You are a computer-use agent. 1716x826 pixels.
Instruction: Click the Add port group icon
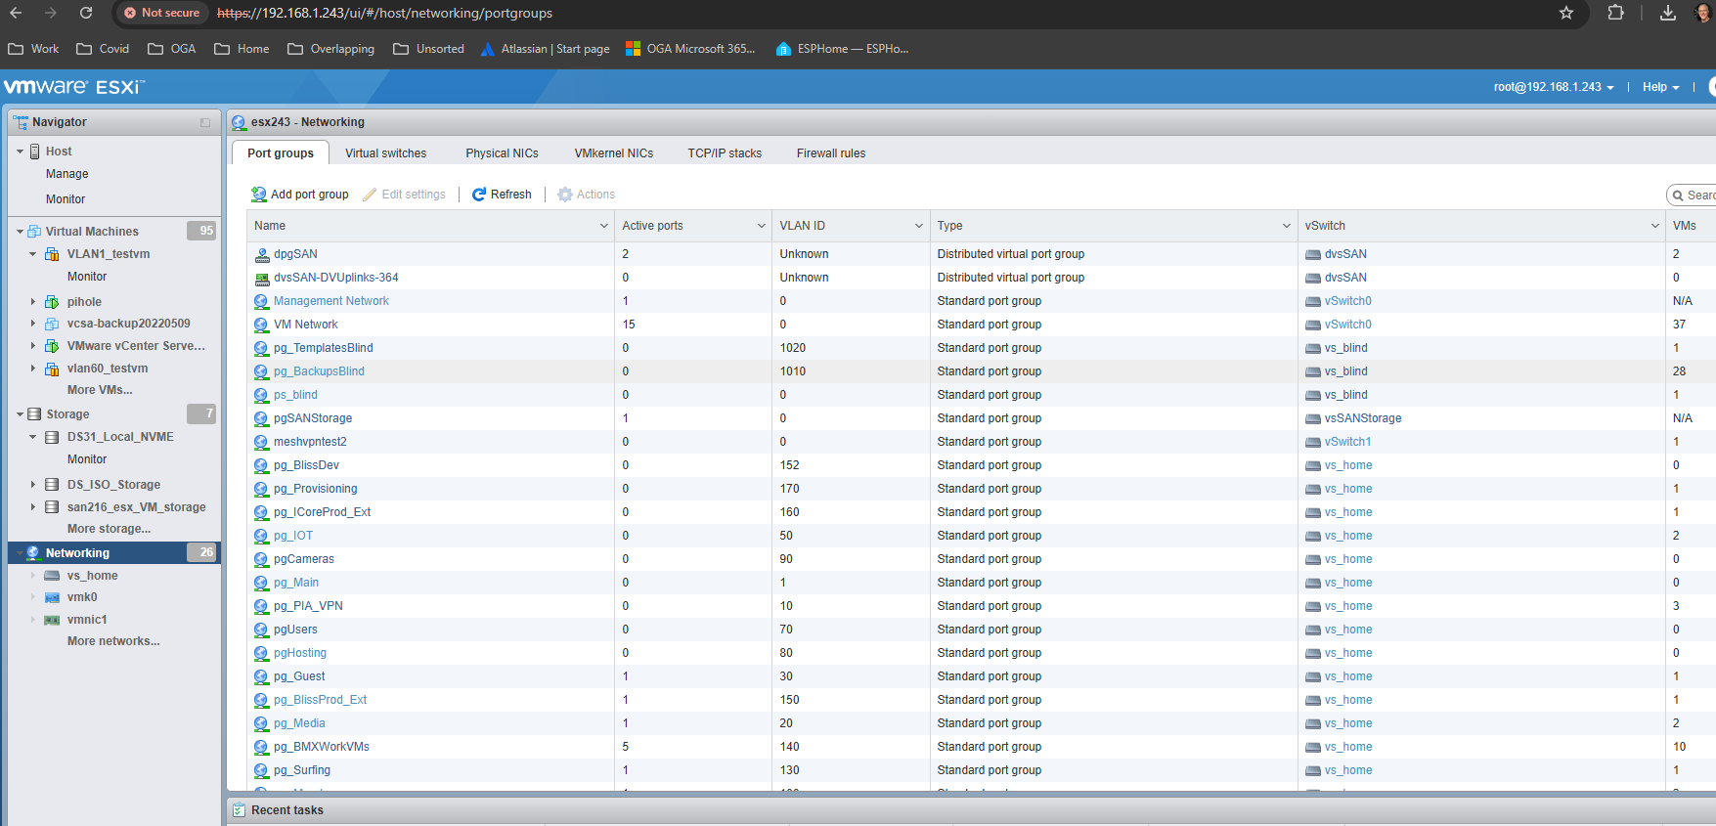click(x=259, y=195)
